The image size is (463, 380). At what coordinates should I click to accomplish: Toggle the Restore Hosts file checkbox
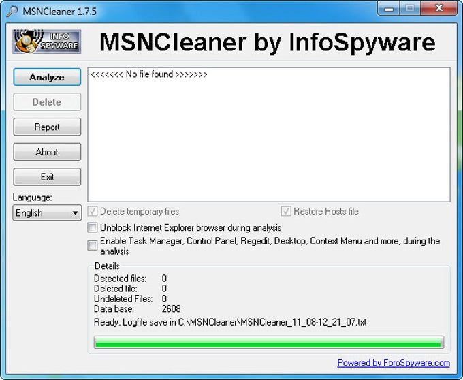coord(286,211)
